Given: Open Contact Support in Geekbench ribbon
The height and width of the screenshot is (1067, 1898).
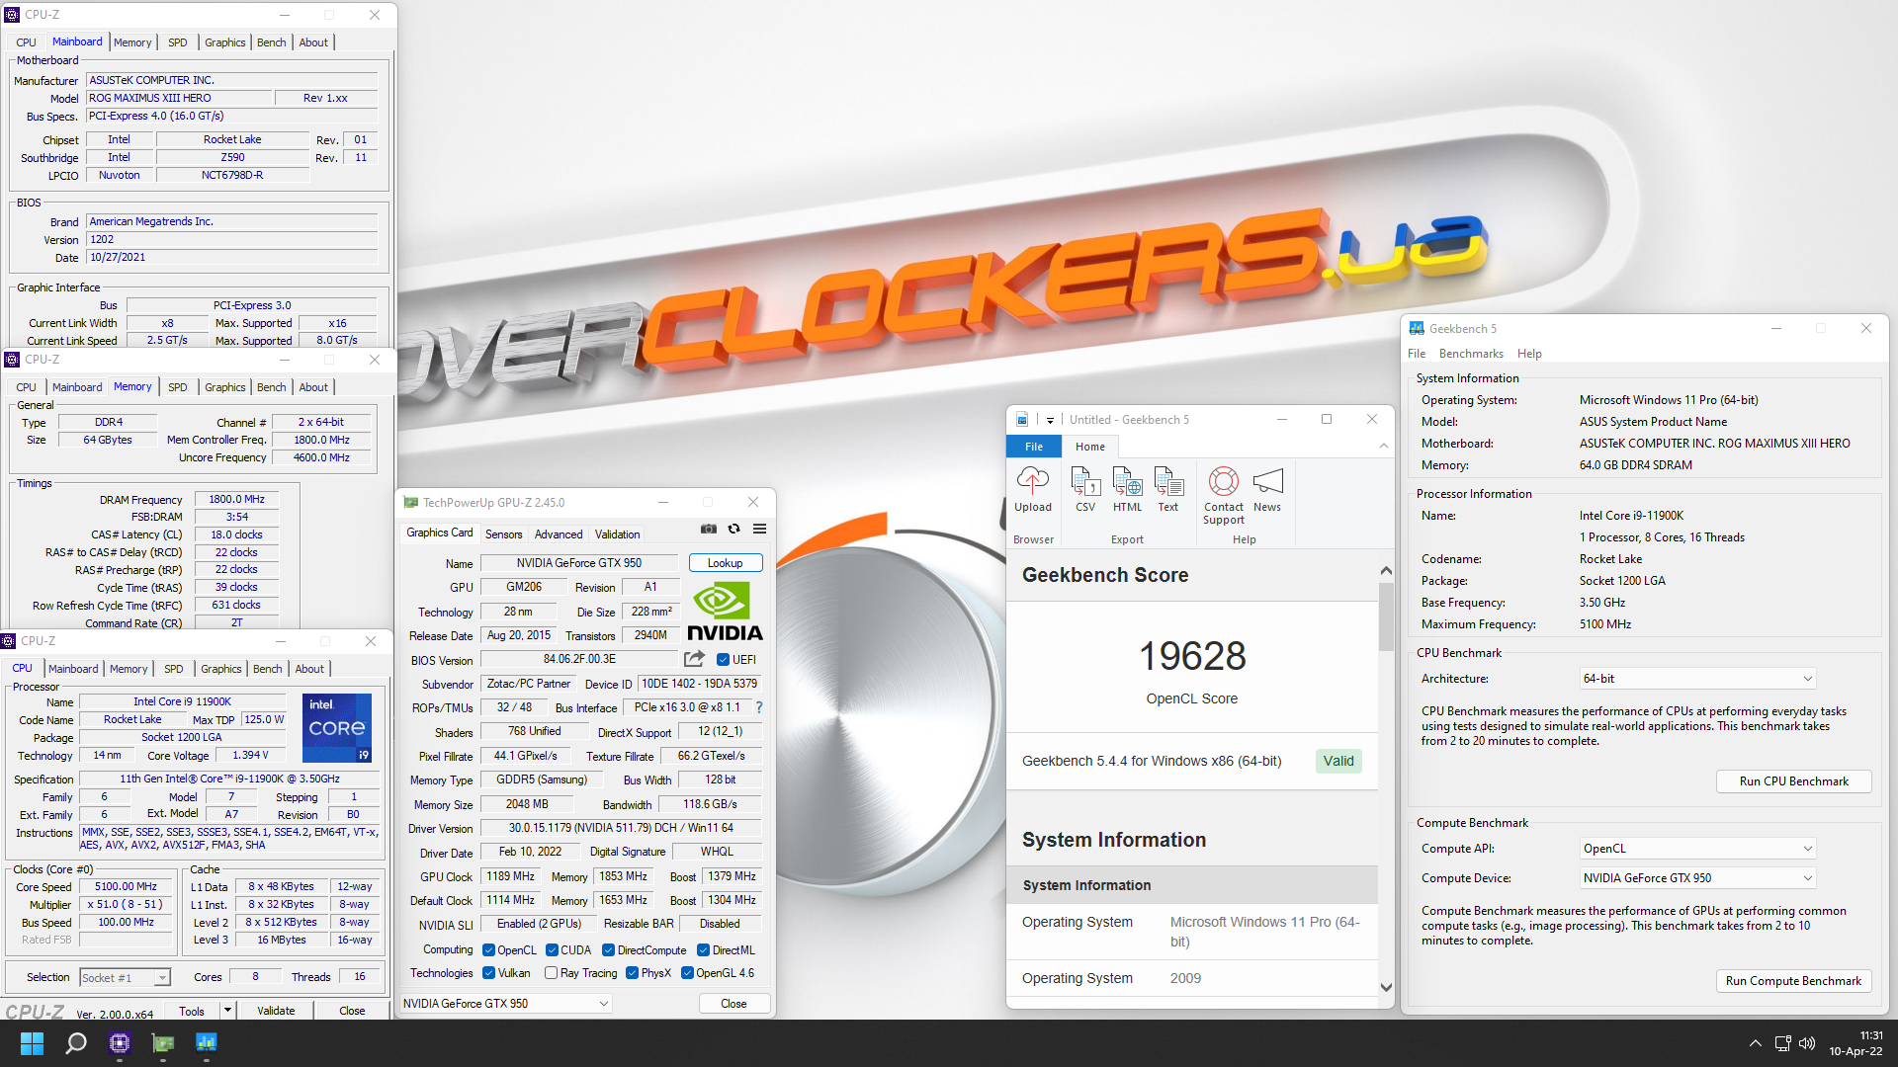Looking at the screenshot, I should tap(1224, 495).
